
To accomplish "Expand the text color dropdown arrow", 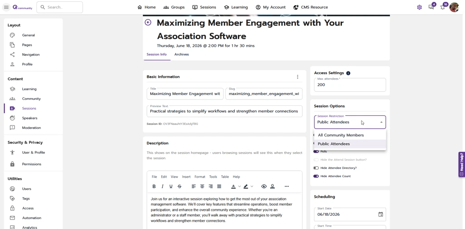I will (x=239, y=186).
